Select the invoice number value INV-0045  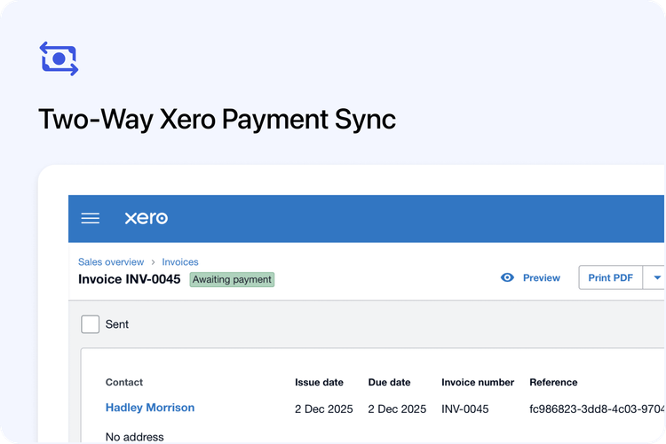tap(464, 409)
